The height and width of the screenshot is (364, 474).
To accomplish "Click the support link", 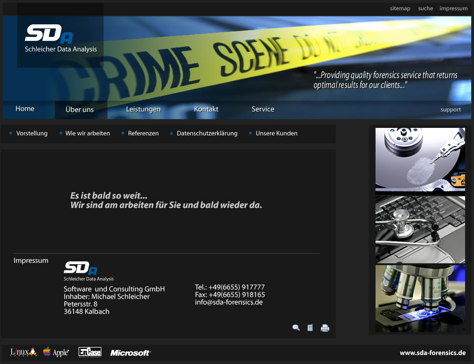I will (x=451, y=110).
